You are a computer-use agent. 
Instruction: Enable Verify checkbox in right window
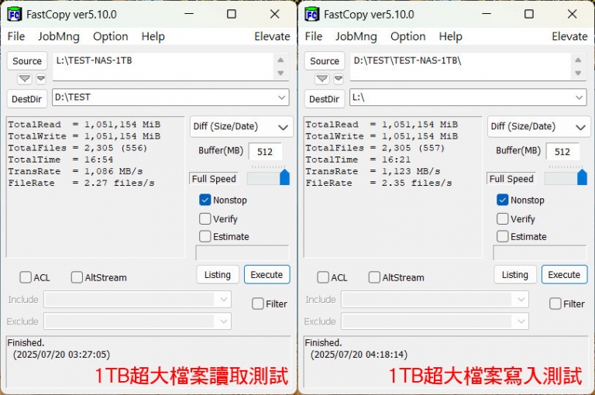(502, 218)
